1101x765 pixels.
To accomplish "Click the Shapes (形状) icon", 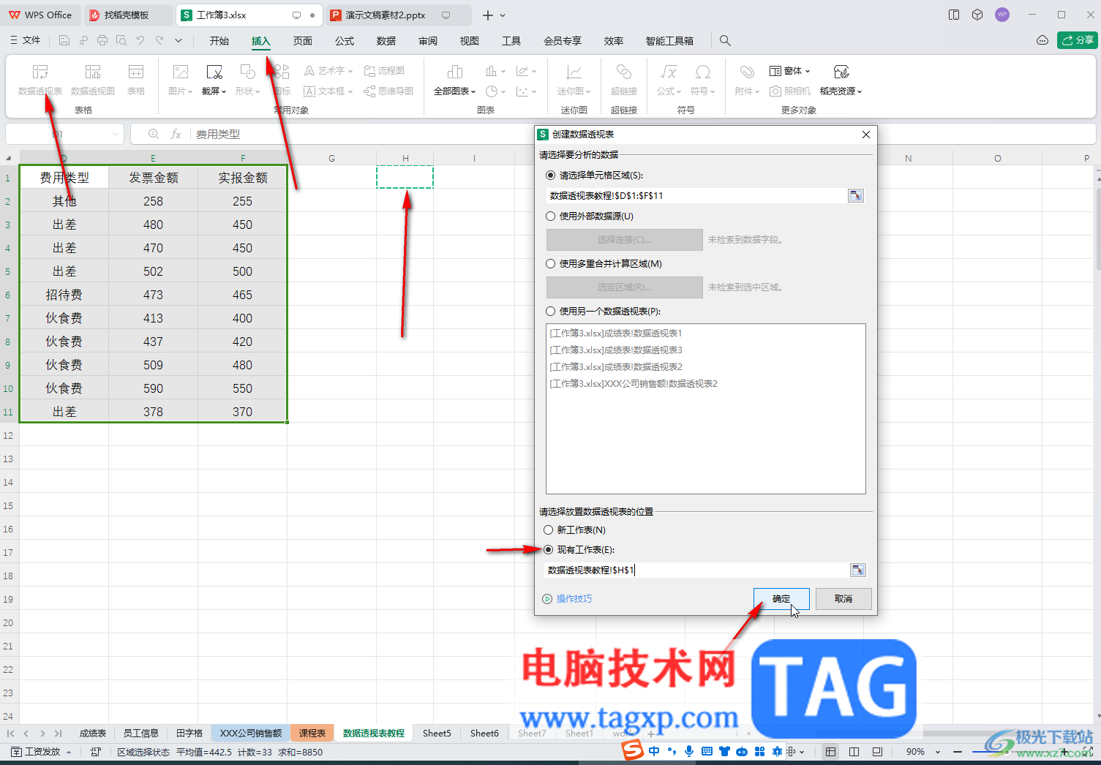I will pyautogui.click(x=247, y=72).
